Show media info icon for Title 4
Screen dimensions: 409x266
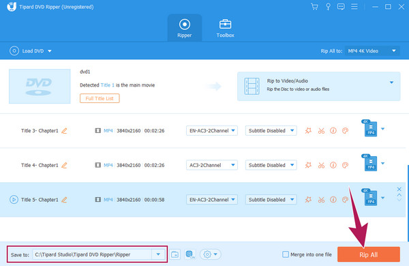[333, 165]
